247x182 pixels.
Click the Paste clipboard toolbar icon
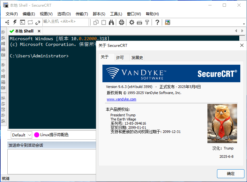click(x=104, y=22)
